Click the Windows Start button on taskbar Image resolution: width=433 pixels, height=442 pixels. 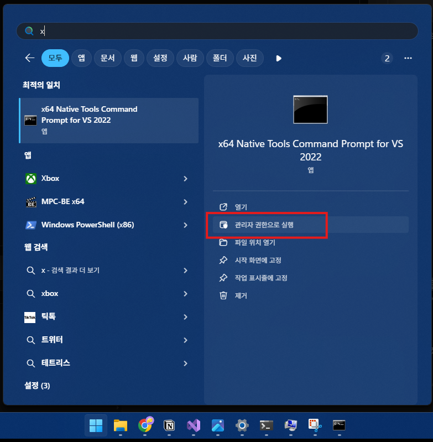[96, 425]
